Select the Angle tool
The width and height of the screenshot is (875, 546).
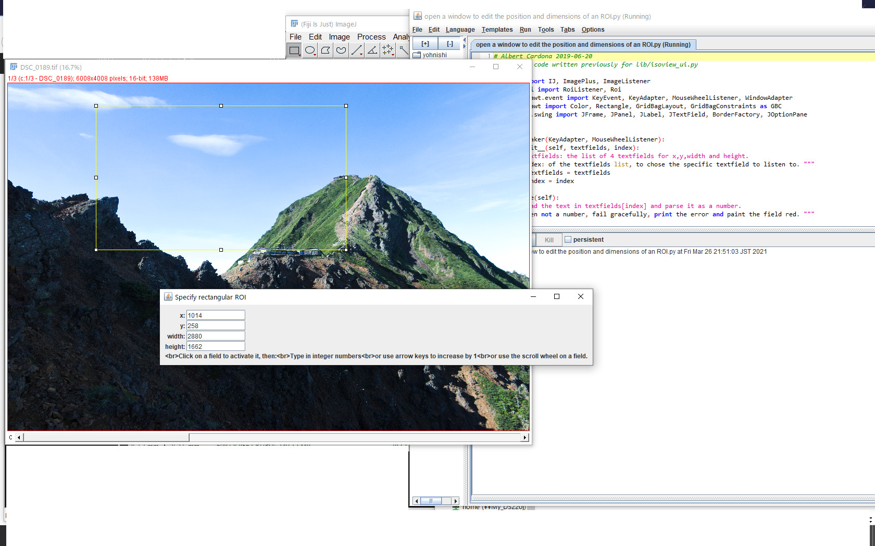pos(372,50)
